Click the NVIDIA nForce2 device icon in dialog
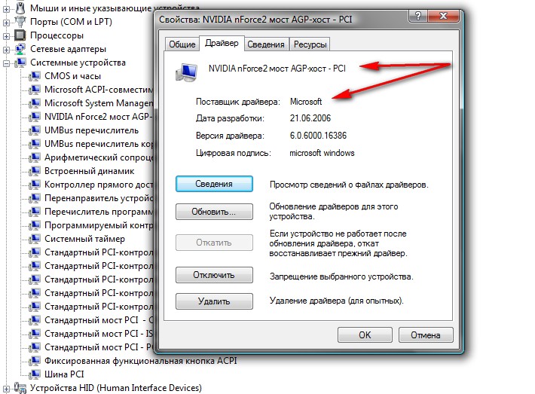Image resolution: width=535 pixels, height=394 pixels. click(184, 72)
